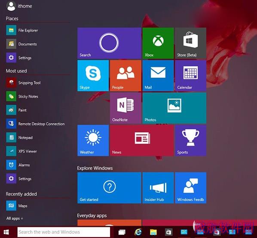Image resolution: width=257 pixels, height=238 pixels.
Task: Open the Alarms app
Action: 18,165
